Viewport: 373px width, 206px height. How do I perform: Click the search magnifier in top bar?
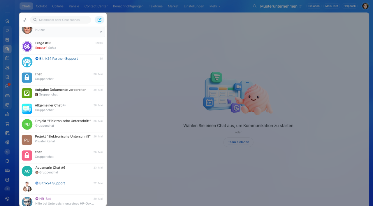pyautogui.click(x=255, y=6)
